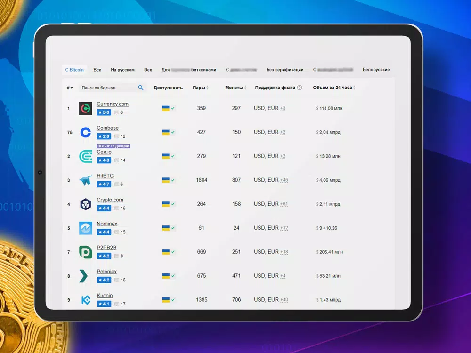Click the Coinbase availability flag icon
The height and width of the screenshot is (353, 471).
click(x=165, y=132)
